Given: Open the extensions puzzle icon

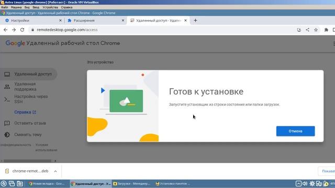Looking at the screenshot, I should click(x=326, y=30).
